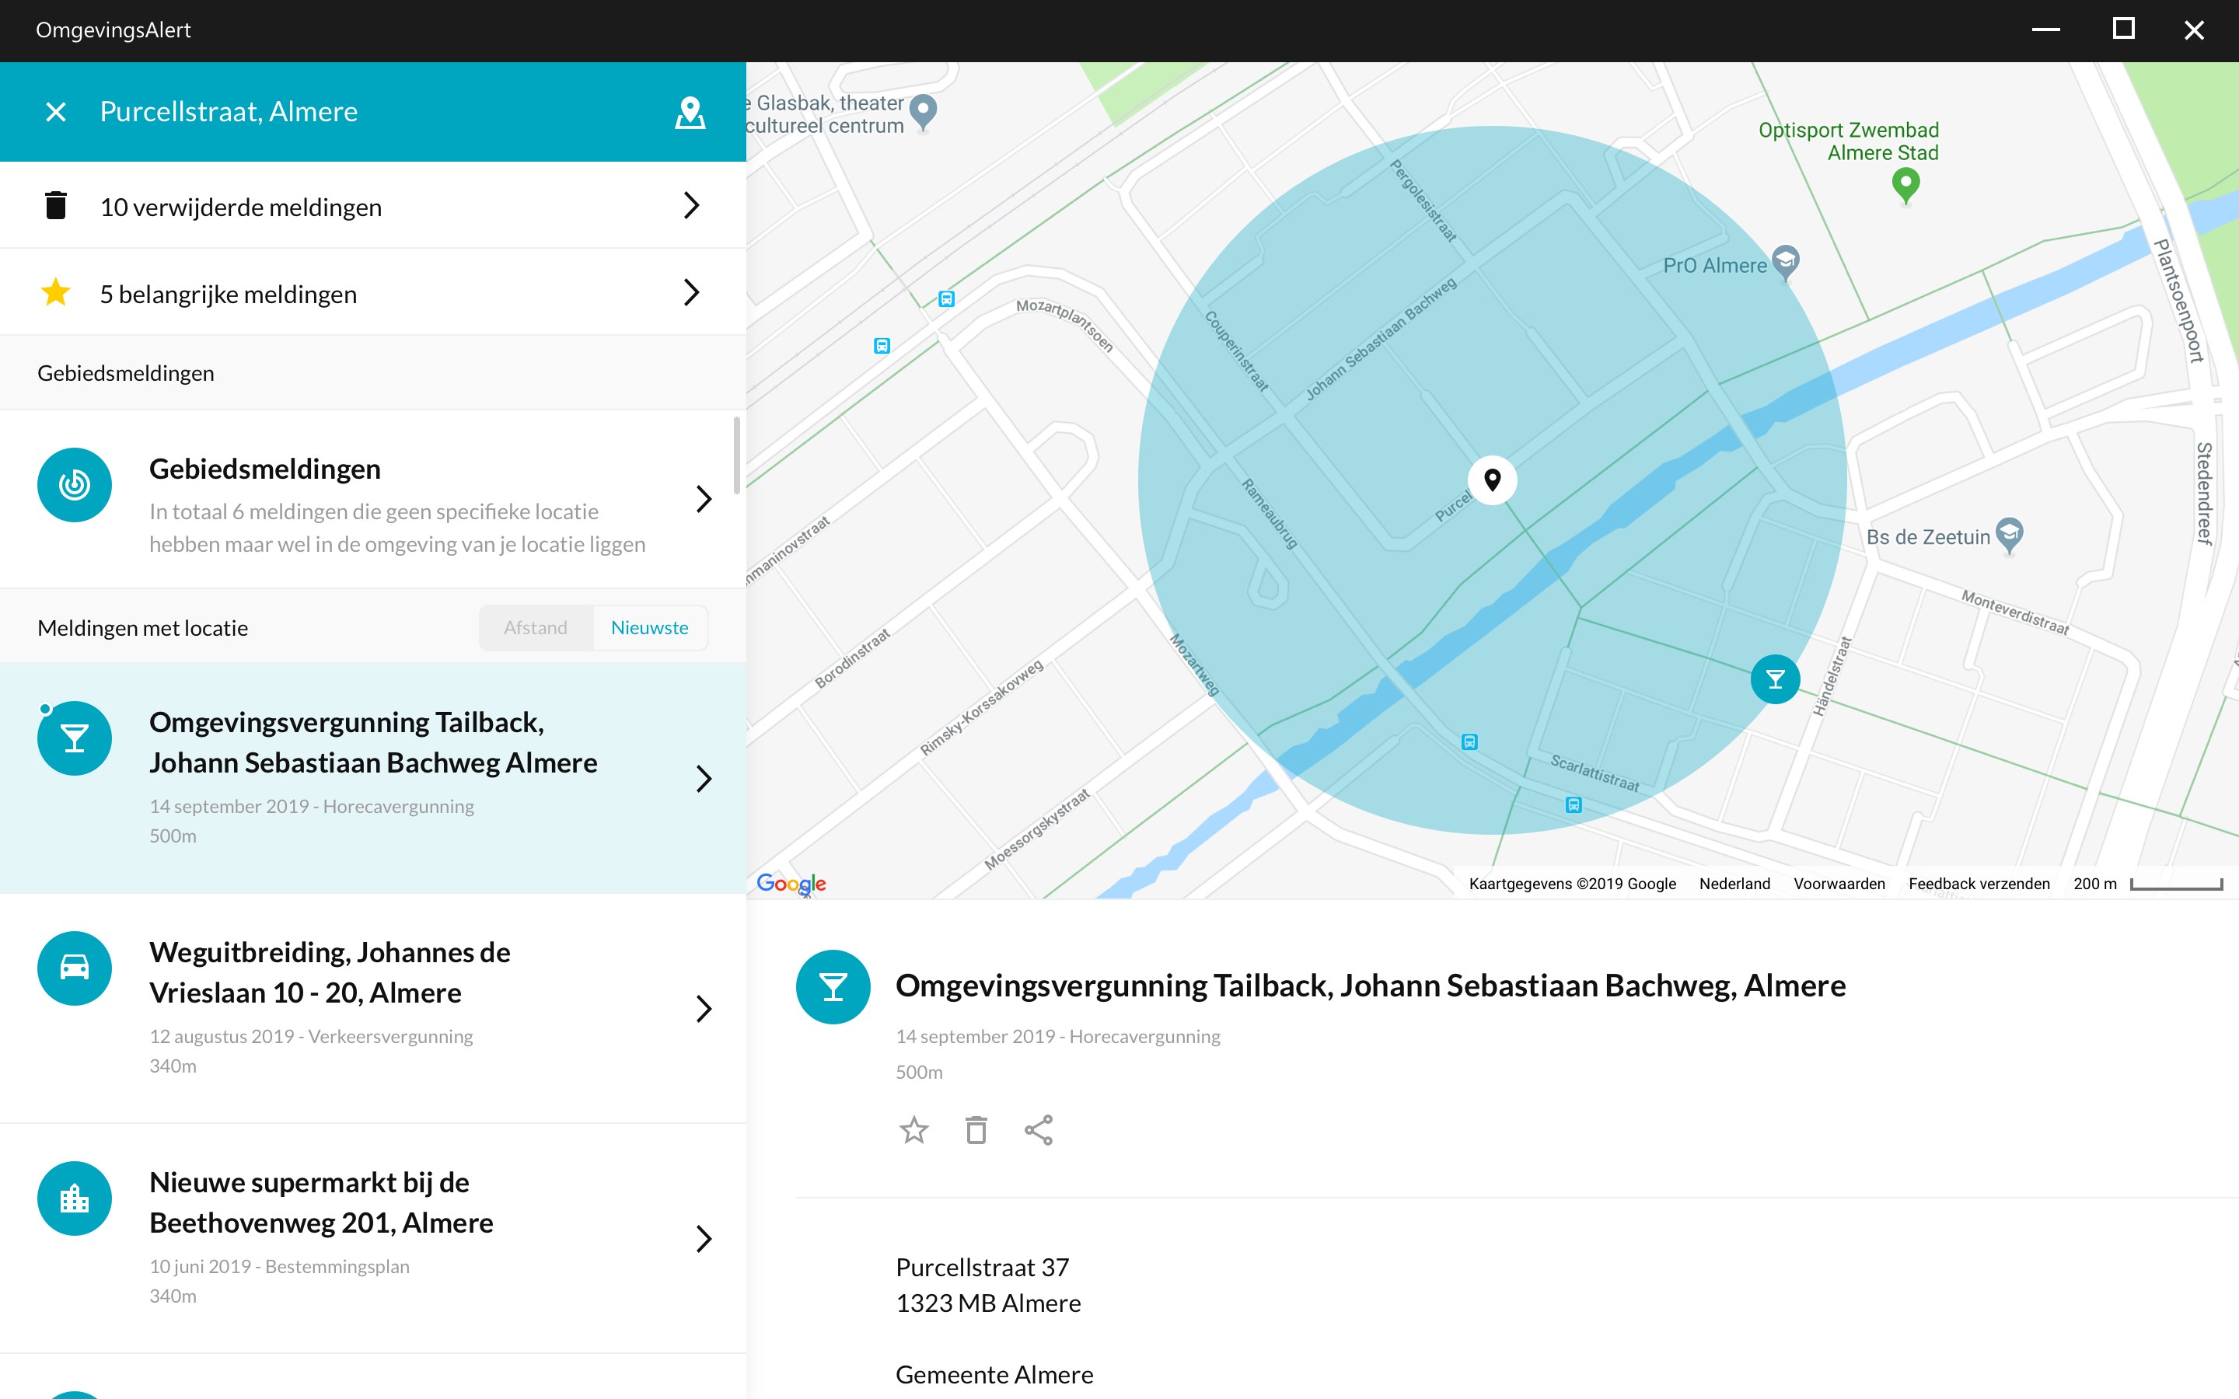Image resolution: width=2239 pixels, height=1399 pixels.
Task: Click the Gebiedsmeldingen radar icon
Action: click(74, 485)
